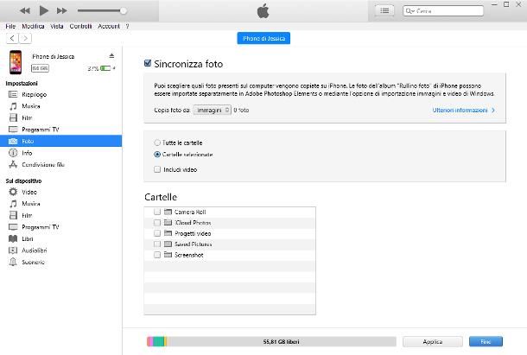Open the ? help menu
Screen dimensions: 527x355
click(x=127, y=26)
